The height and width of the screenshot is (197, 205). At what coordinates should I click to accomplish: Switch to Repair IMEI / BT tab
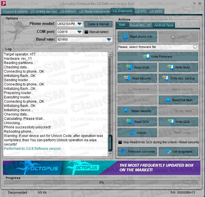coord(140,25)
